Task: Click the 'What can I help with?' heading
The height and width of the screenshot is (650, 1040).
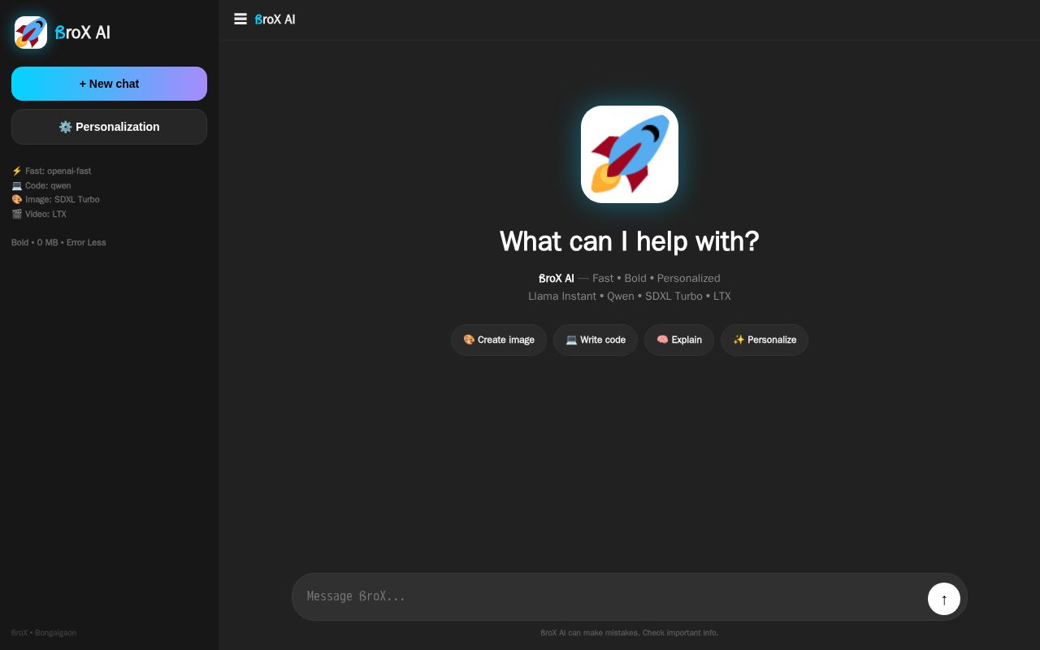Action: [x=630, y=241]
